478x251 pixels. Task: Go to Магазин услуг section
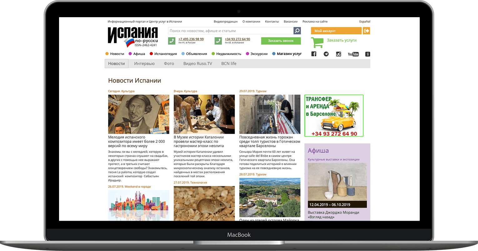(287, 54)
